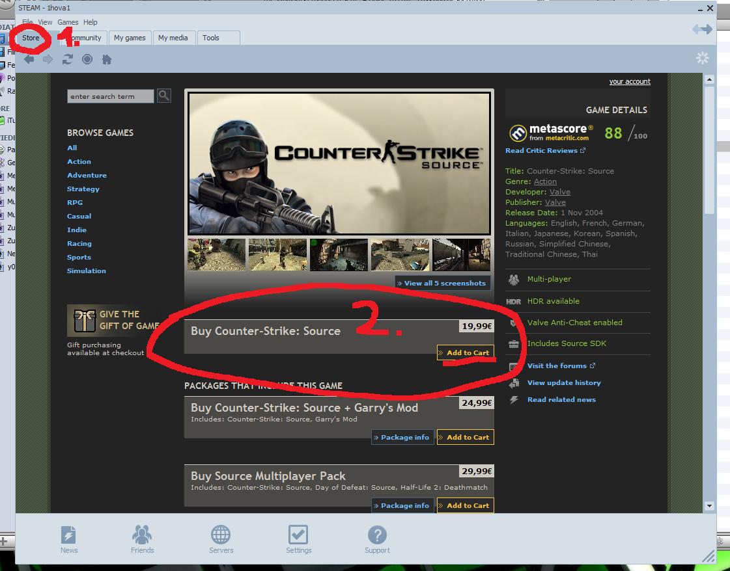730x571 pixels.
Task: Click the browser back arrow icon
Action: pyautogui.click(x=29, y=59)
